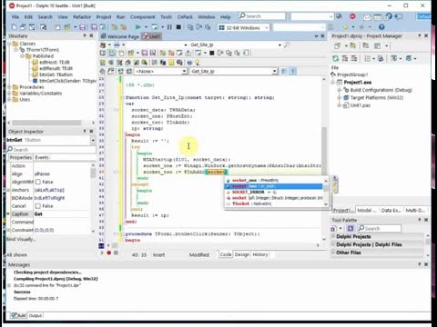Switch to the Welcome Page tab
Image resolution: width=437 pixels, height=327 pixels.
[120, 36]
